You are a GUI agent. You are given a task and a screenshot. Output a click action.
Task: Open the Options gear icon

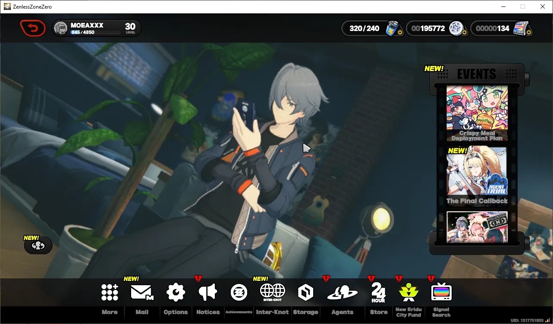point(176,292)
